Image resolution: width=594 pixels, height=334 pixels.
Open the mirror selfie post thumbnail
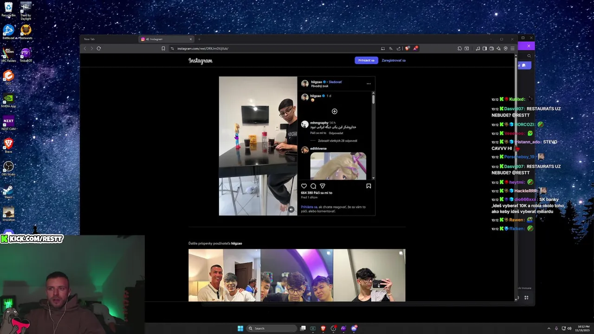(369, 275)
